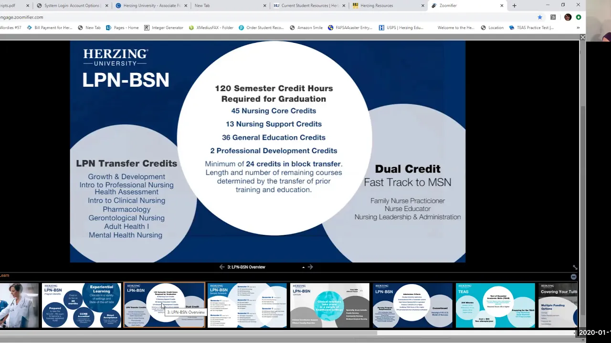Open the Integer Generator bookmark

click(x=164, y=28)
